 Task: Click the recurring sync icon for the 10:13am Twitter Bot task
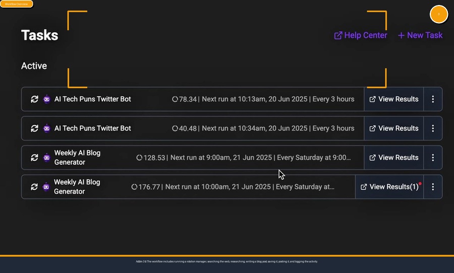point(34,99)
